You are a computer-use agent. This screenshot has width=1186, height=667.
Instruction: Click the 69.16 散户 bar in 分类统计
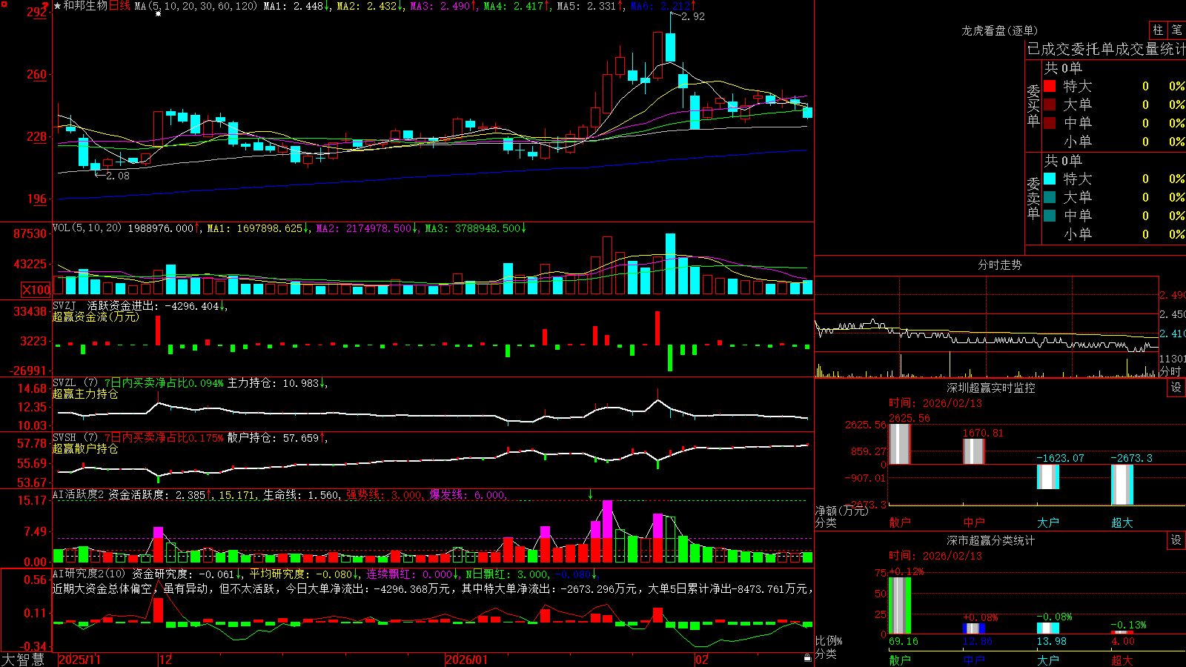tap(899, 605)
